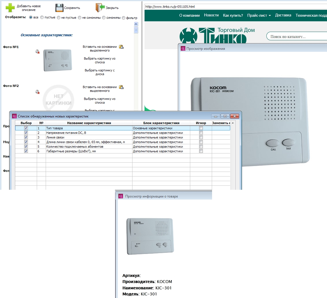Click the 'Игнор' column header
Viewport: 327px width, 298px height.
coord(201,123)
